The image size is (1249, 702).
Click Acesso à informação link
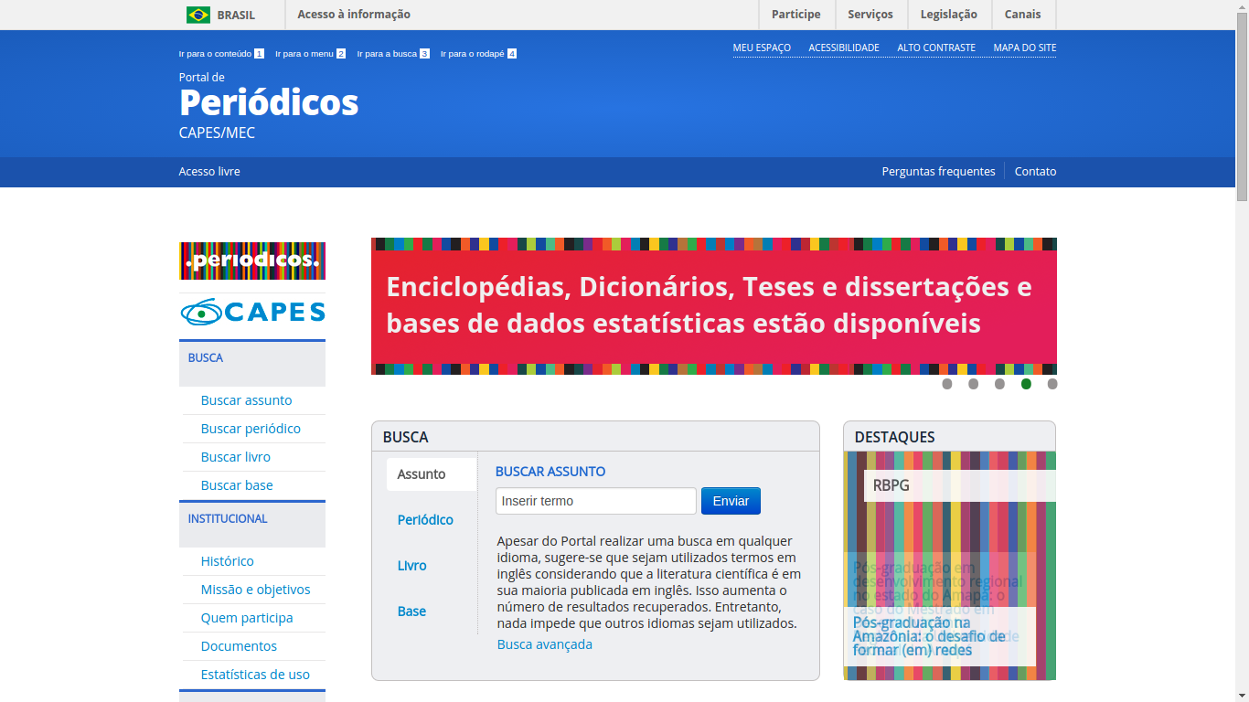click(x=354, y=15)
